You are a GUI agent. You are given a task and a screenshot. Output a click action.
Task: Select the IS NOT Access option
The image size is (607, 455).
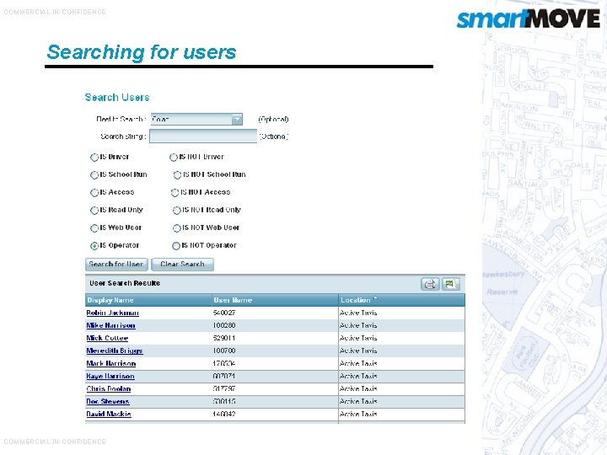175,193
